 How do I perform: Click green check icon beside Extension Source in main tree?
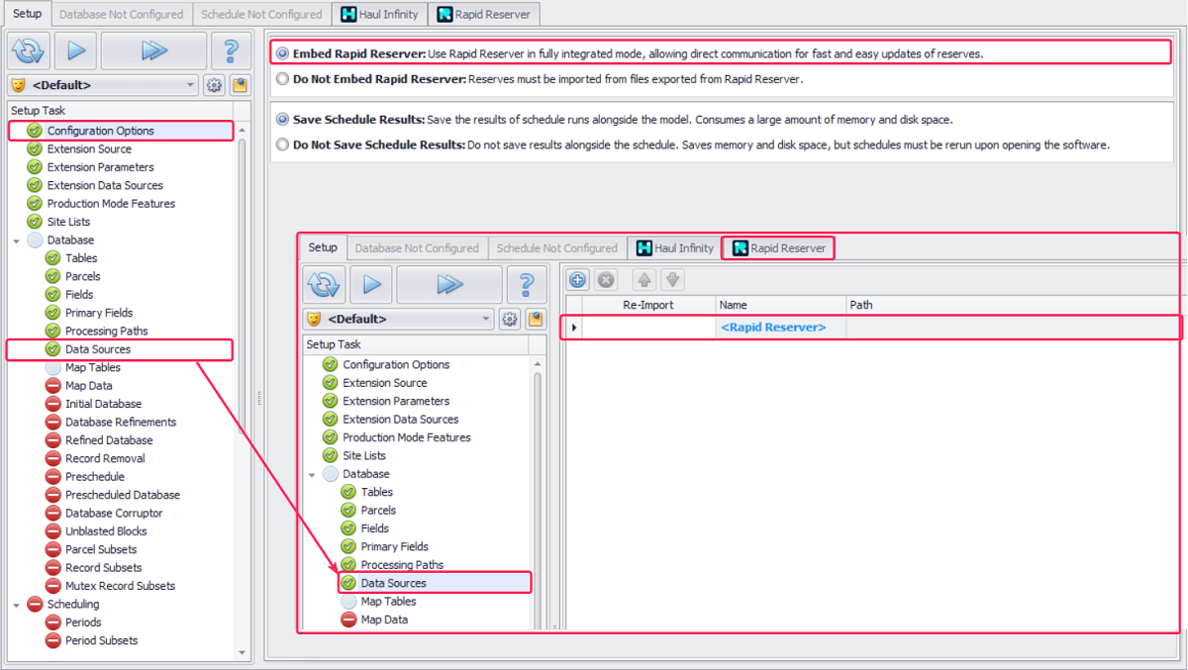click(x=35, y=149)
